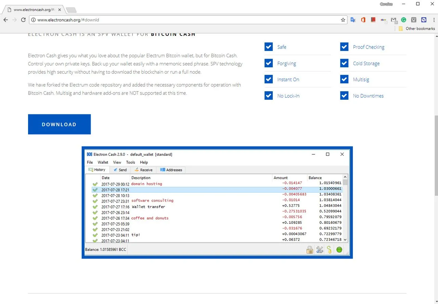Viewport: 438px width, 304px height.
Task: Select the software consulting transaction
Action: 217,201
